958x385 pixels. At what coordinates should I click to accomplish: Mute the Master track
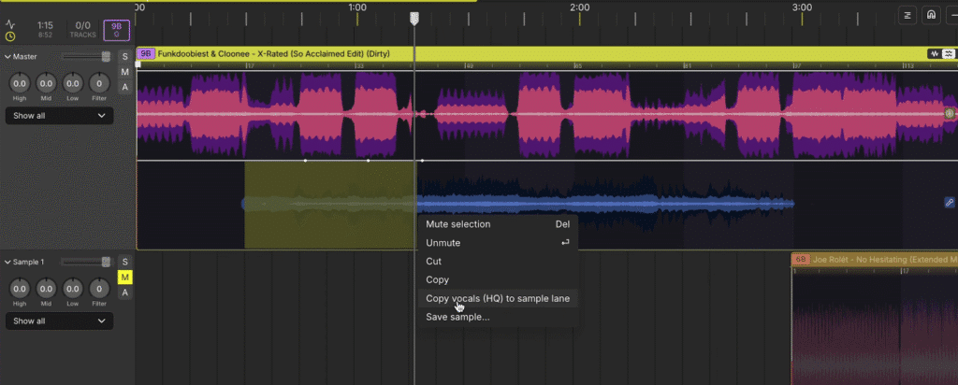pyautogui.click(x=124, y=72)
